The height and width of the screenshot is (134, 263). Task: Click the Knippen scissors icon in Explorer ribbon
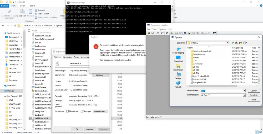coord(36,10)
